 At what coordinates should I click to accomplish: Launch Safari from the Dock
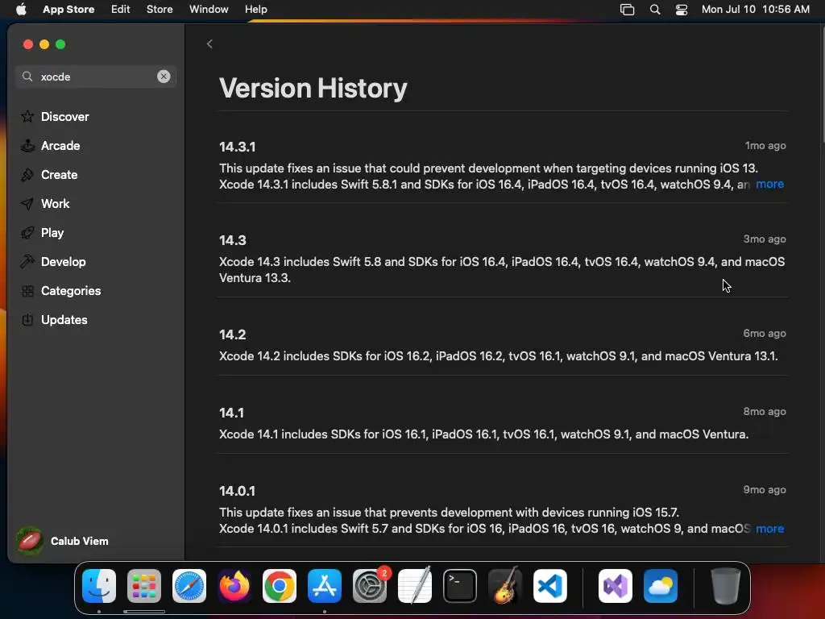pos(189,586)
